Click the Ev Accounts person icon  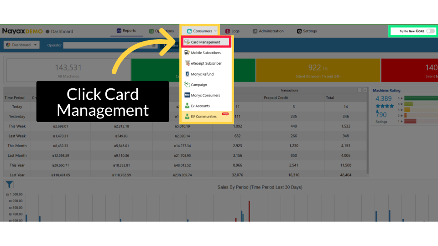tap(187, 106)
